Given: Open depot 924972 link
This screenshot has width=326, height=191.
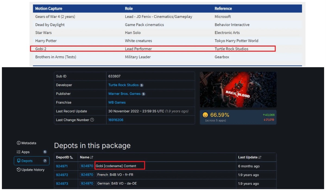Looking at the screenshot, I should click(62, 175).
